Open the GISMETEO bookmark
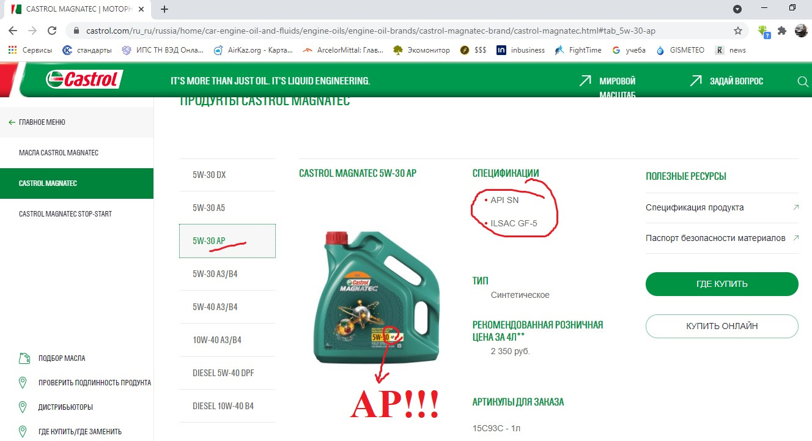Image resolution: width=812 pixels, height=441 pixels. pos(680,50)
